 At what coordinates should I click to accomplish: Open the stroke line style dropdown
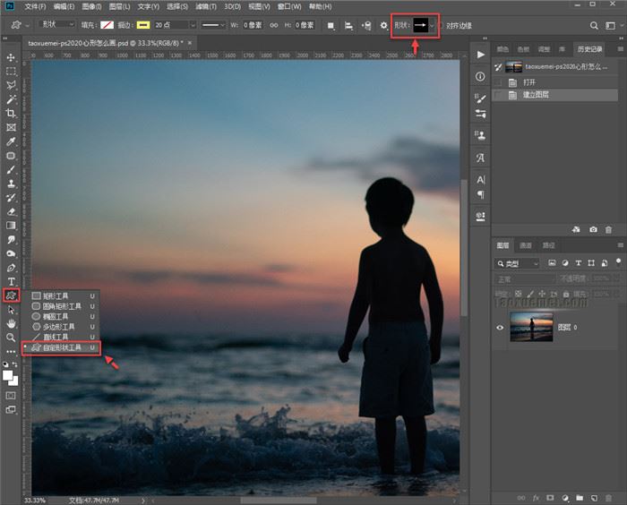click(x=213, y=25)
